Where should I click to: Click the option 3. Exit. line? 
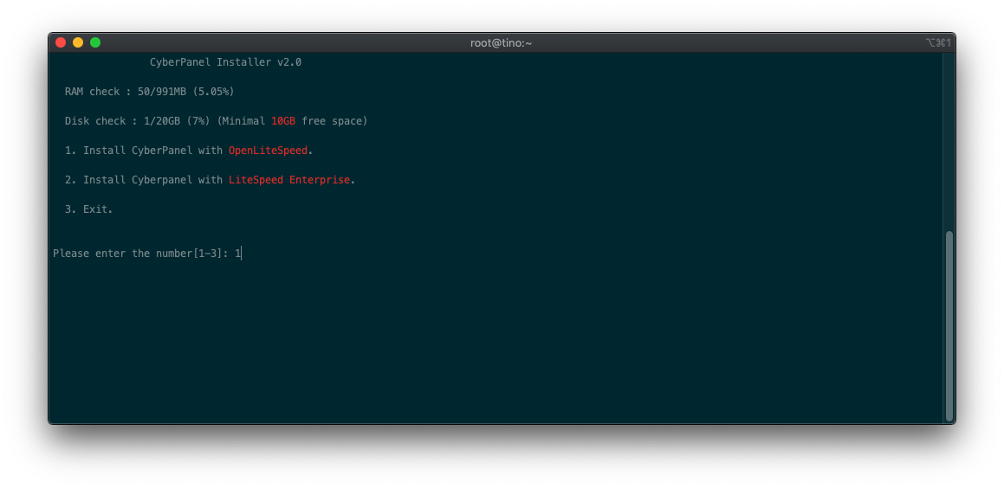click(88, 209)
